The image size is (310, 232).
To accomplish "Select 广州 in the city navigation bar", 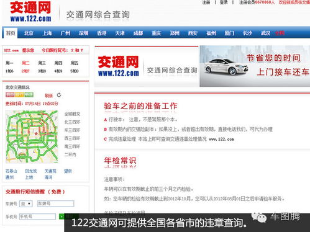I will pos(65,33).
